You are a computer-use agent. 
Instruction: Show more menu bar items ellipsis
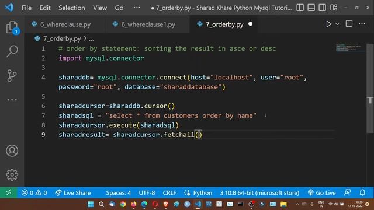point(137,8)
